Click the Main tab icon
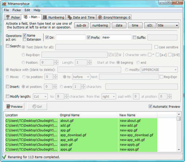This screenshot has height=162, width=185. click(25, 17)
